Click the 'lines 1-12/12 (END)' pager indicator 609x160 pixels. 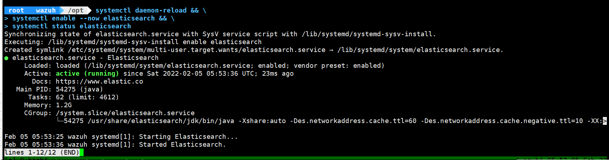click(x=42, y=152)
